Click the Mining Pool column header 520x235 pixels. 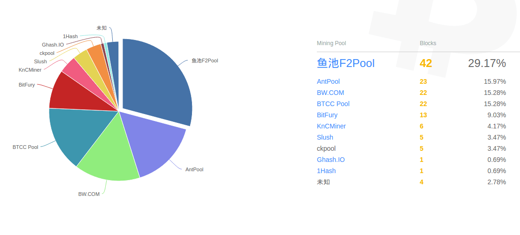pyautogui.click(x=331, y=43)
